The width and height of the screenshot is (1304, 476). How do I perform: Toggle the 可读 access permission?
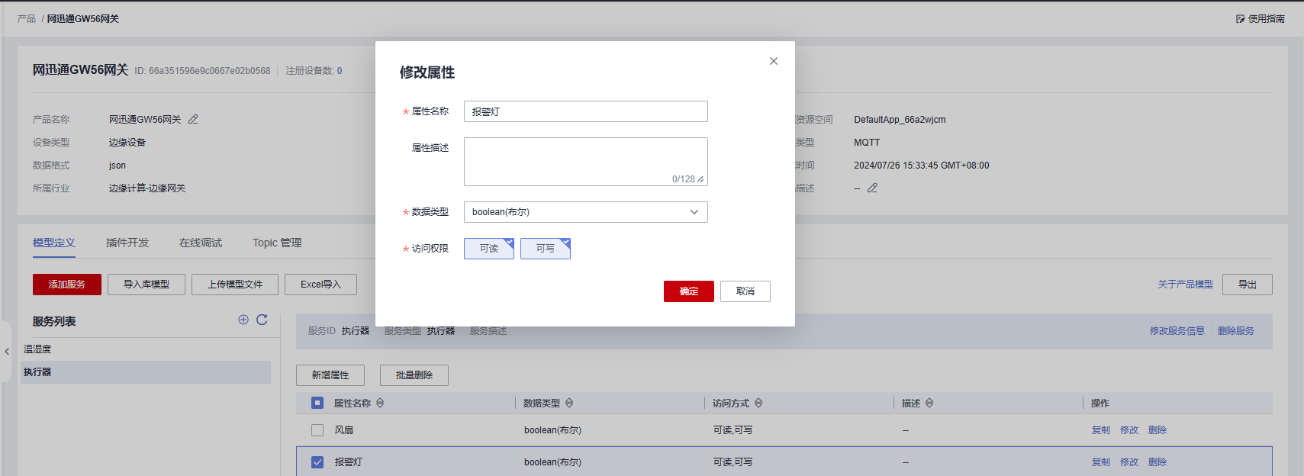tap(488, 249)
